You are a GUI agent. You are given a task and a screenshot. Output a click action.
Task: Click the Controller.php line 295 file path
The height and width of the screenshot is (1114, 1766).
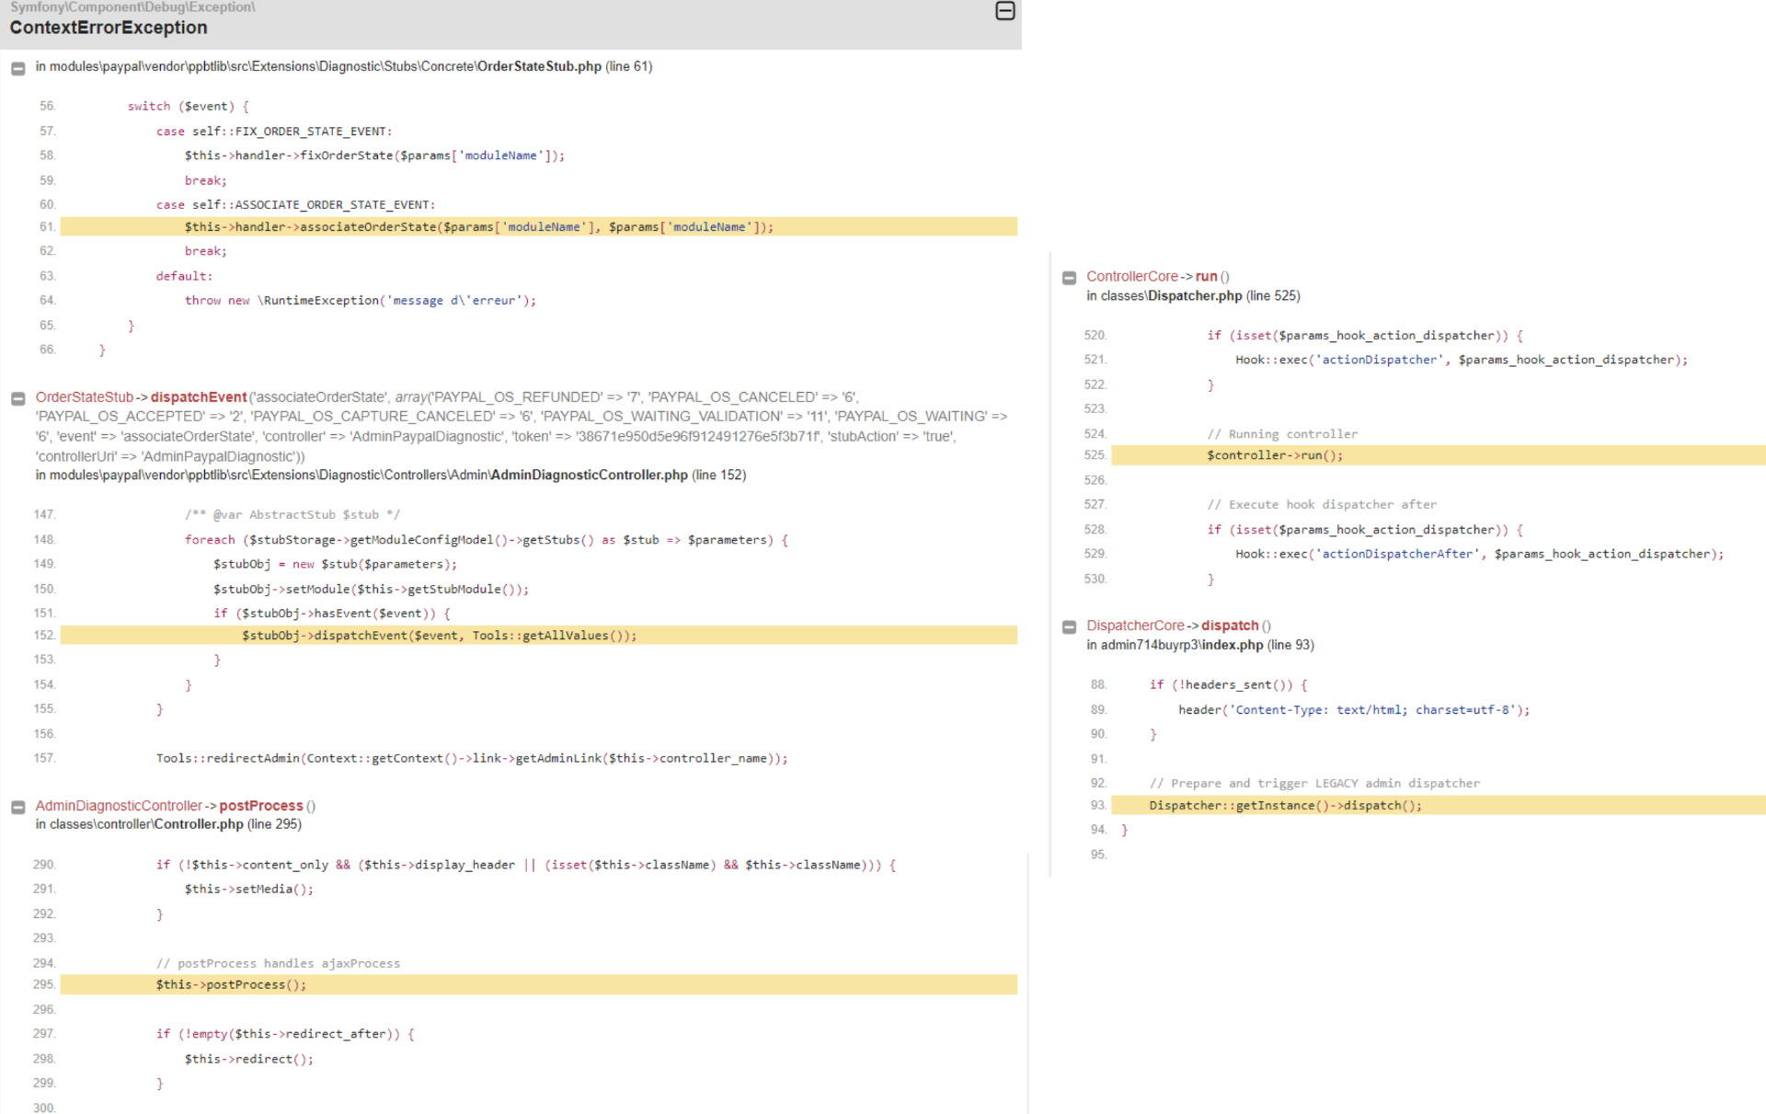point(168,824)
